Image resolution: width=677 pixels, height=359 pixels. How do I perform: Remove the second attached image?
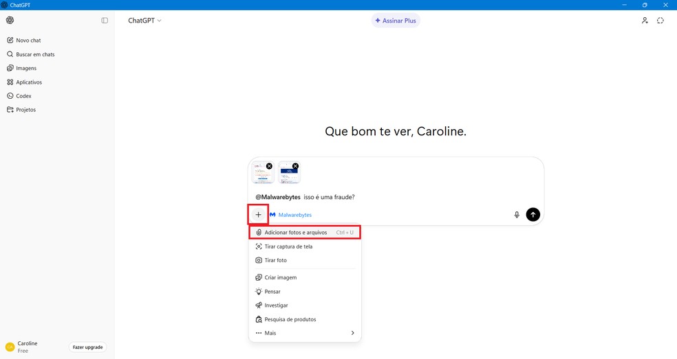point(295,166)
